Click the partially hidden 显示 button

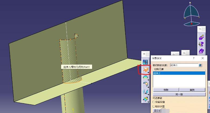[x=157, y=111]
